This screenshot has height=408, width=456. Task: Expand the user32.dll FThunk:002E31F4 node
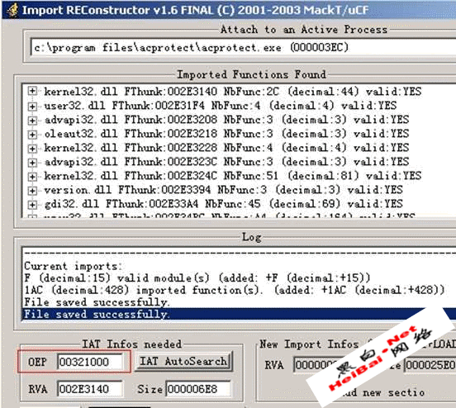click(x=32, y=106)
